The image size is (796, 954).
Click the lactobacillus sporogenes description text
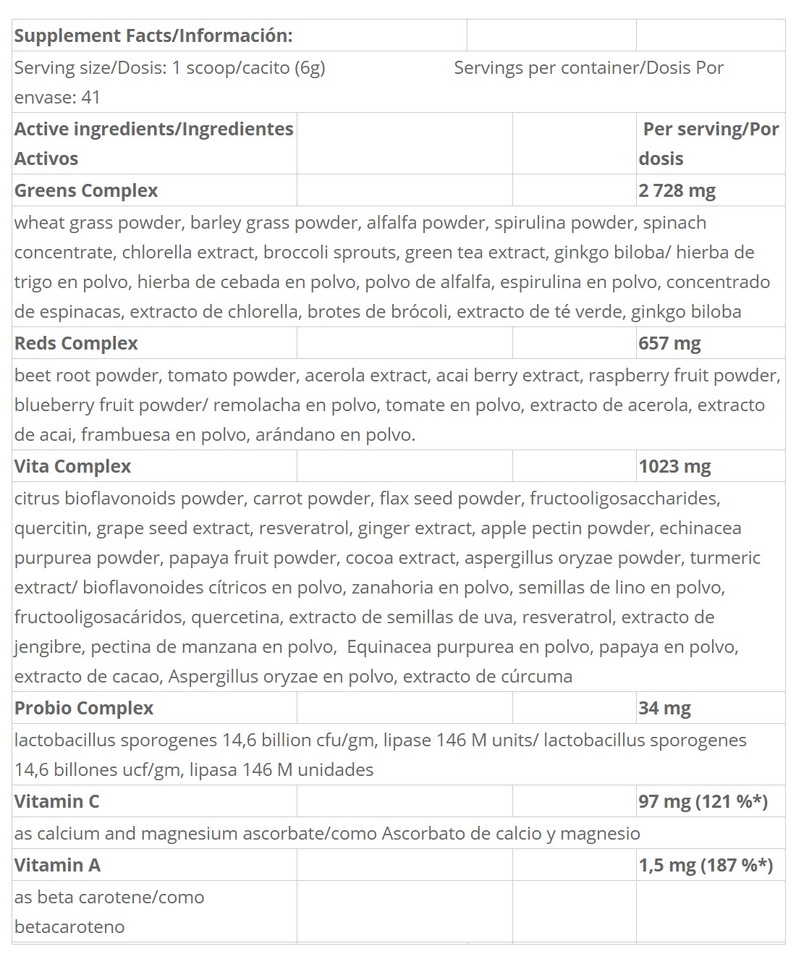pos(381,754)
